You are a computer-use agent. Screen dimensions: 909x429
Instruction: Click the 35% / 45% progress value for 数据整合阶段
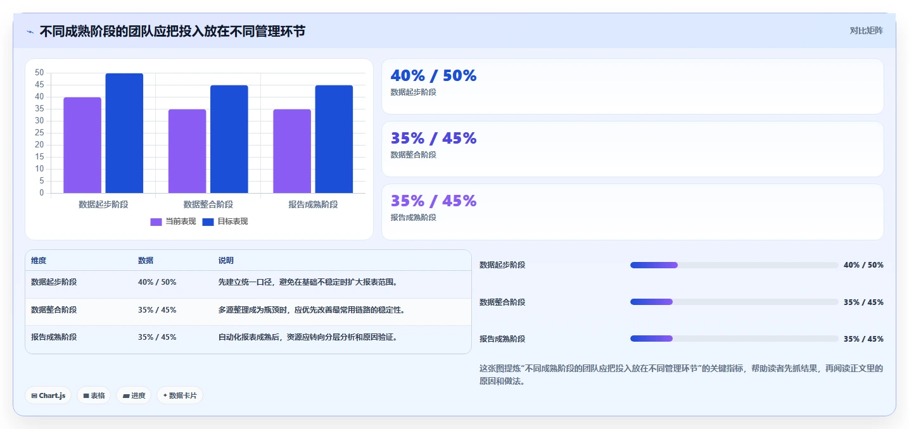[x=863, y=302]
